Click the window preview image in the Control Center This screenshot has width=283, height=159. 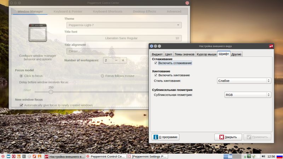37,33
